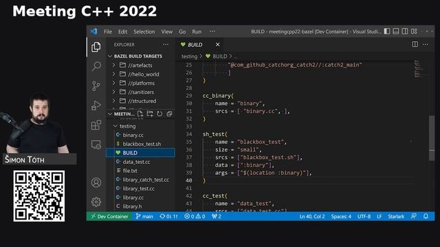This screenshot has width=440, height=247.
Task: Click the VS Code logo icon
Action: coord(93,32)
